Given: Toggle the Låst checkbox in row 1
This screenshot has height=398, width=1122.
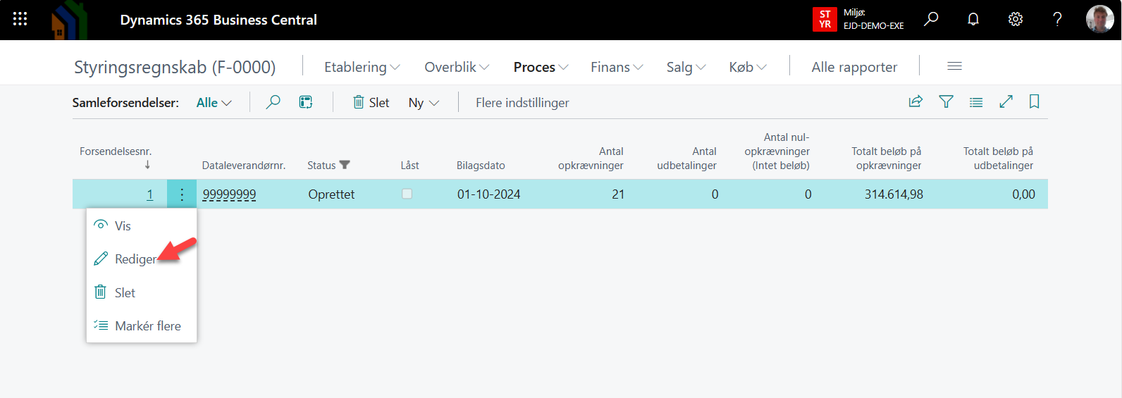Looking at the screenshot, I should [407, 194].
